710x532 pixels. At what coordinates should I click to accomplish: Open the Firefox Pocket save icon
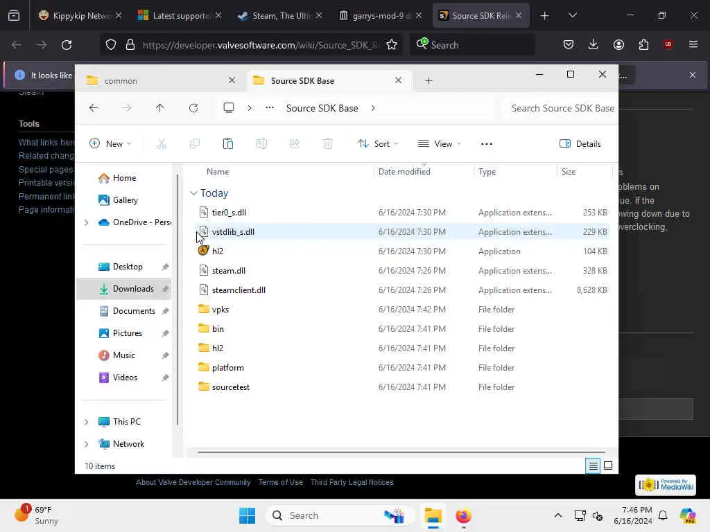tap(569, 44)
